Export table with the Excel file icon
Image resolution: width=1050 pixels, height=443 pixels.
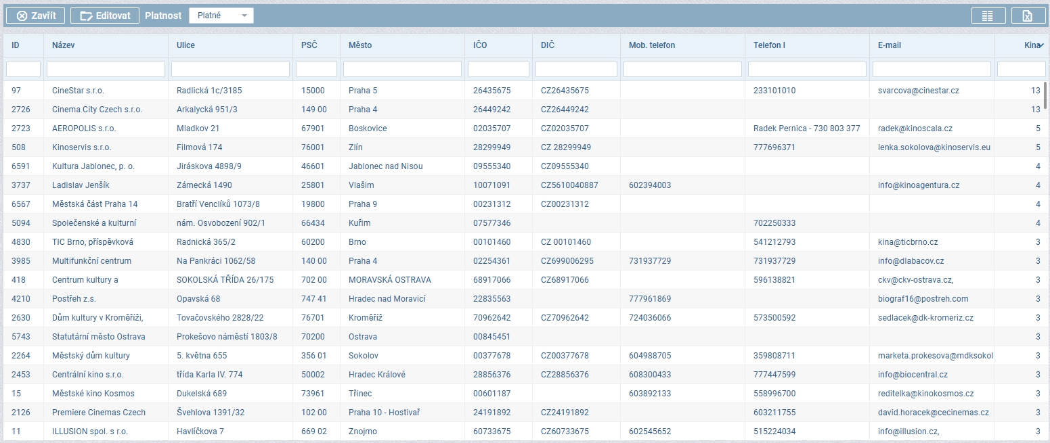point(1028,16)
